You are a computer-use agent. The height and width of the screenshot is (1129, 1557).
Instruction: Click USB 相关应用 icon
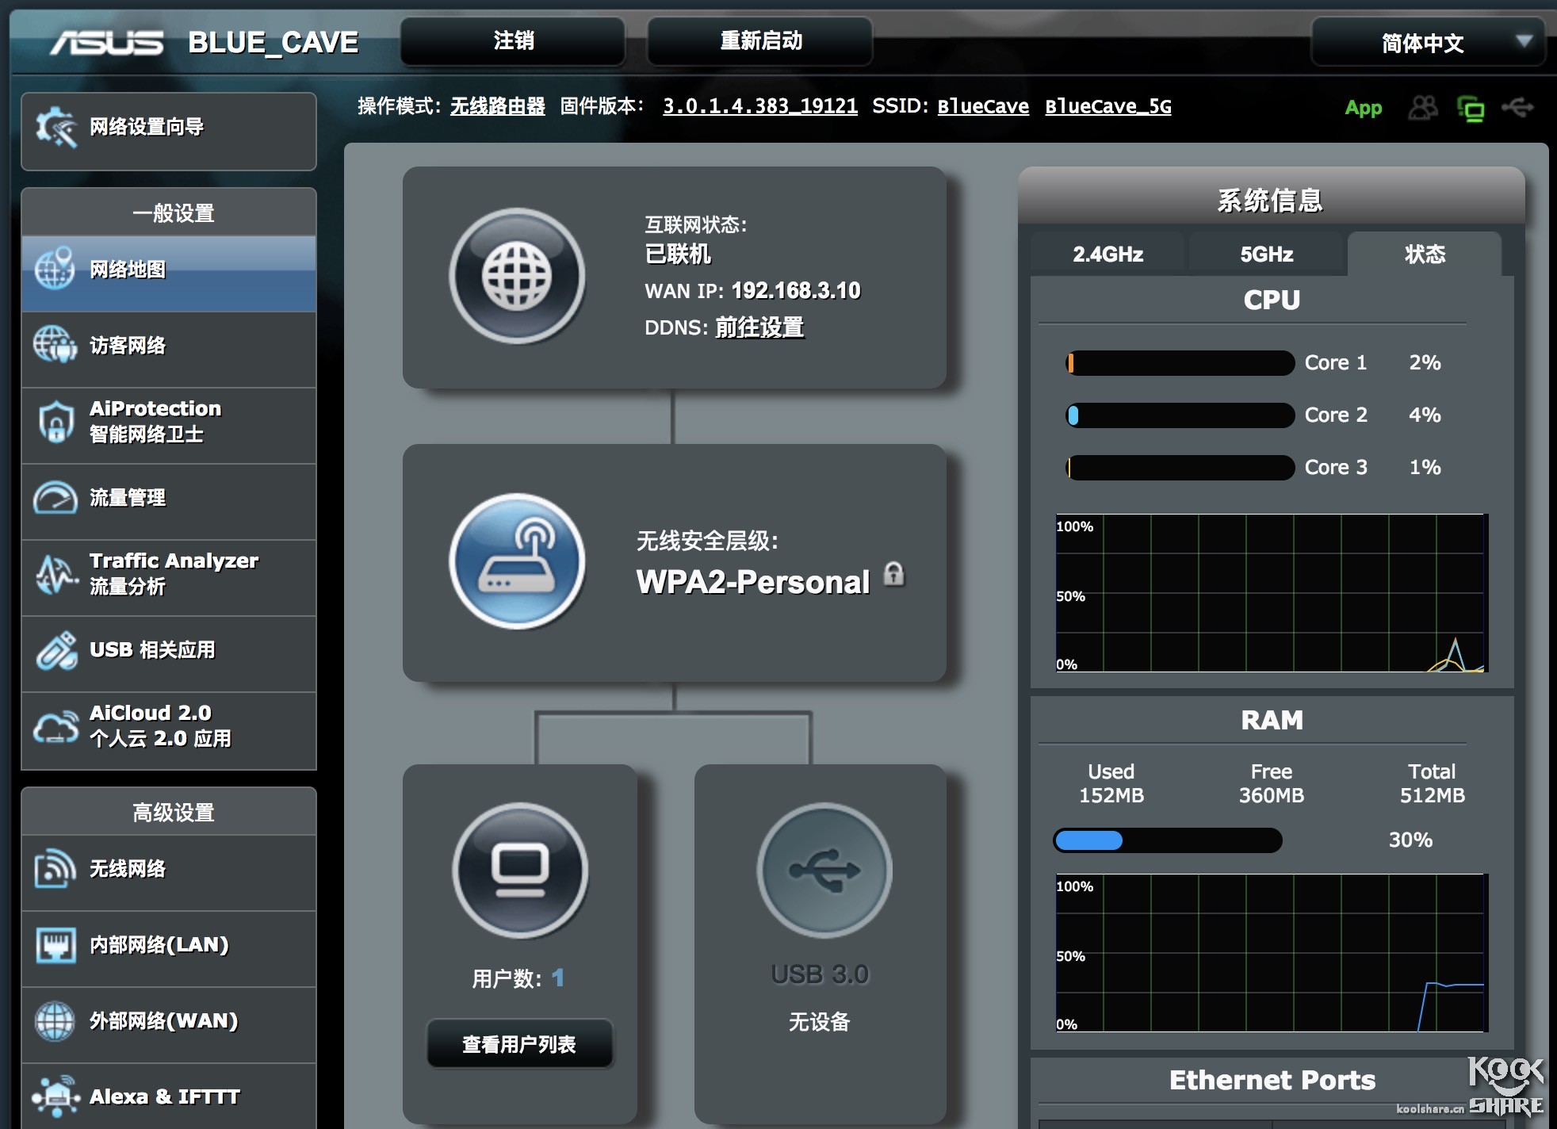tap(55, 650)
